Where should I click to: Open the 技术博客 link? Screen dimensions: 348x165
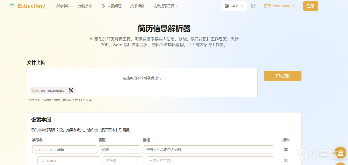coord(137,6)
